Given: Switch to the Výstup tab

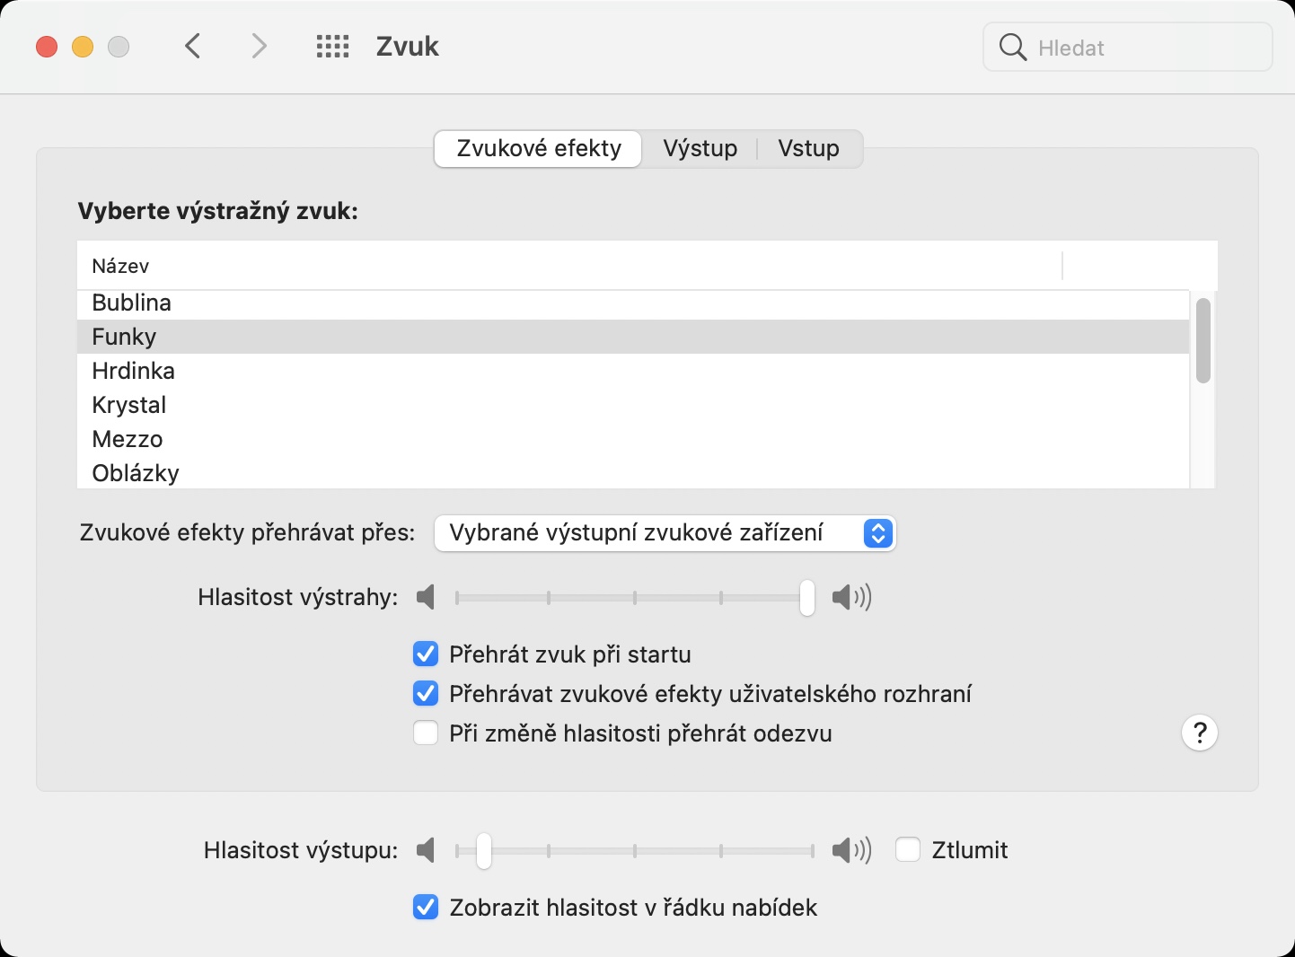Looking at the screenshot, I should [x=700, y=148].
